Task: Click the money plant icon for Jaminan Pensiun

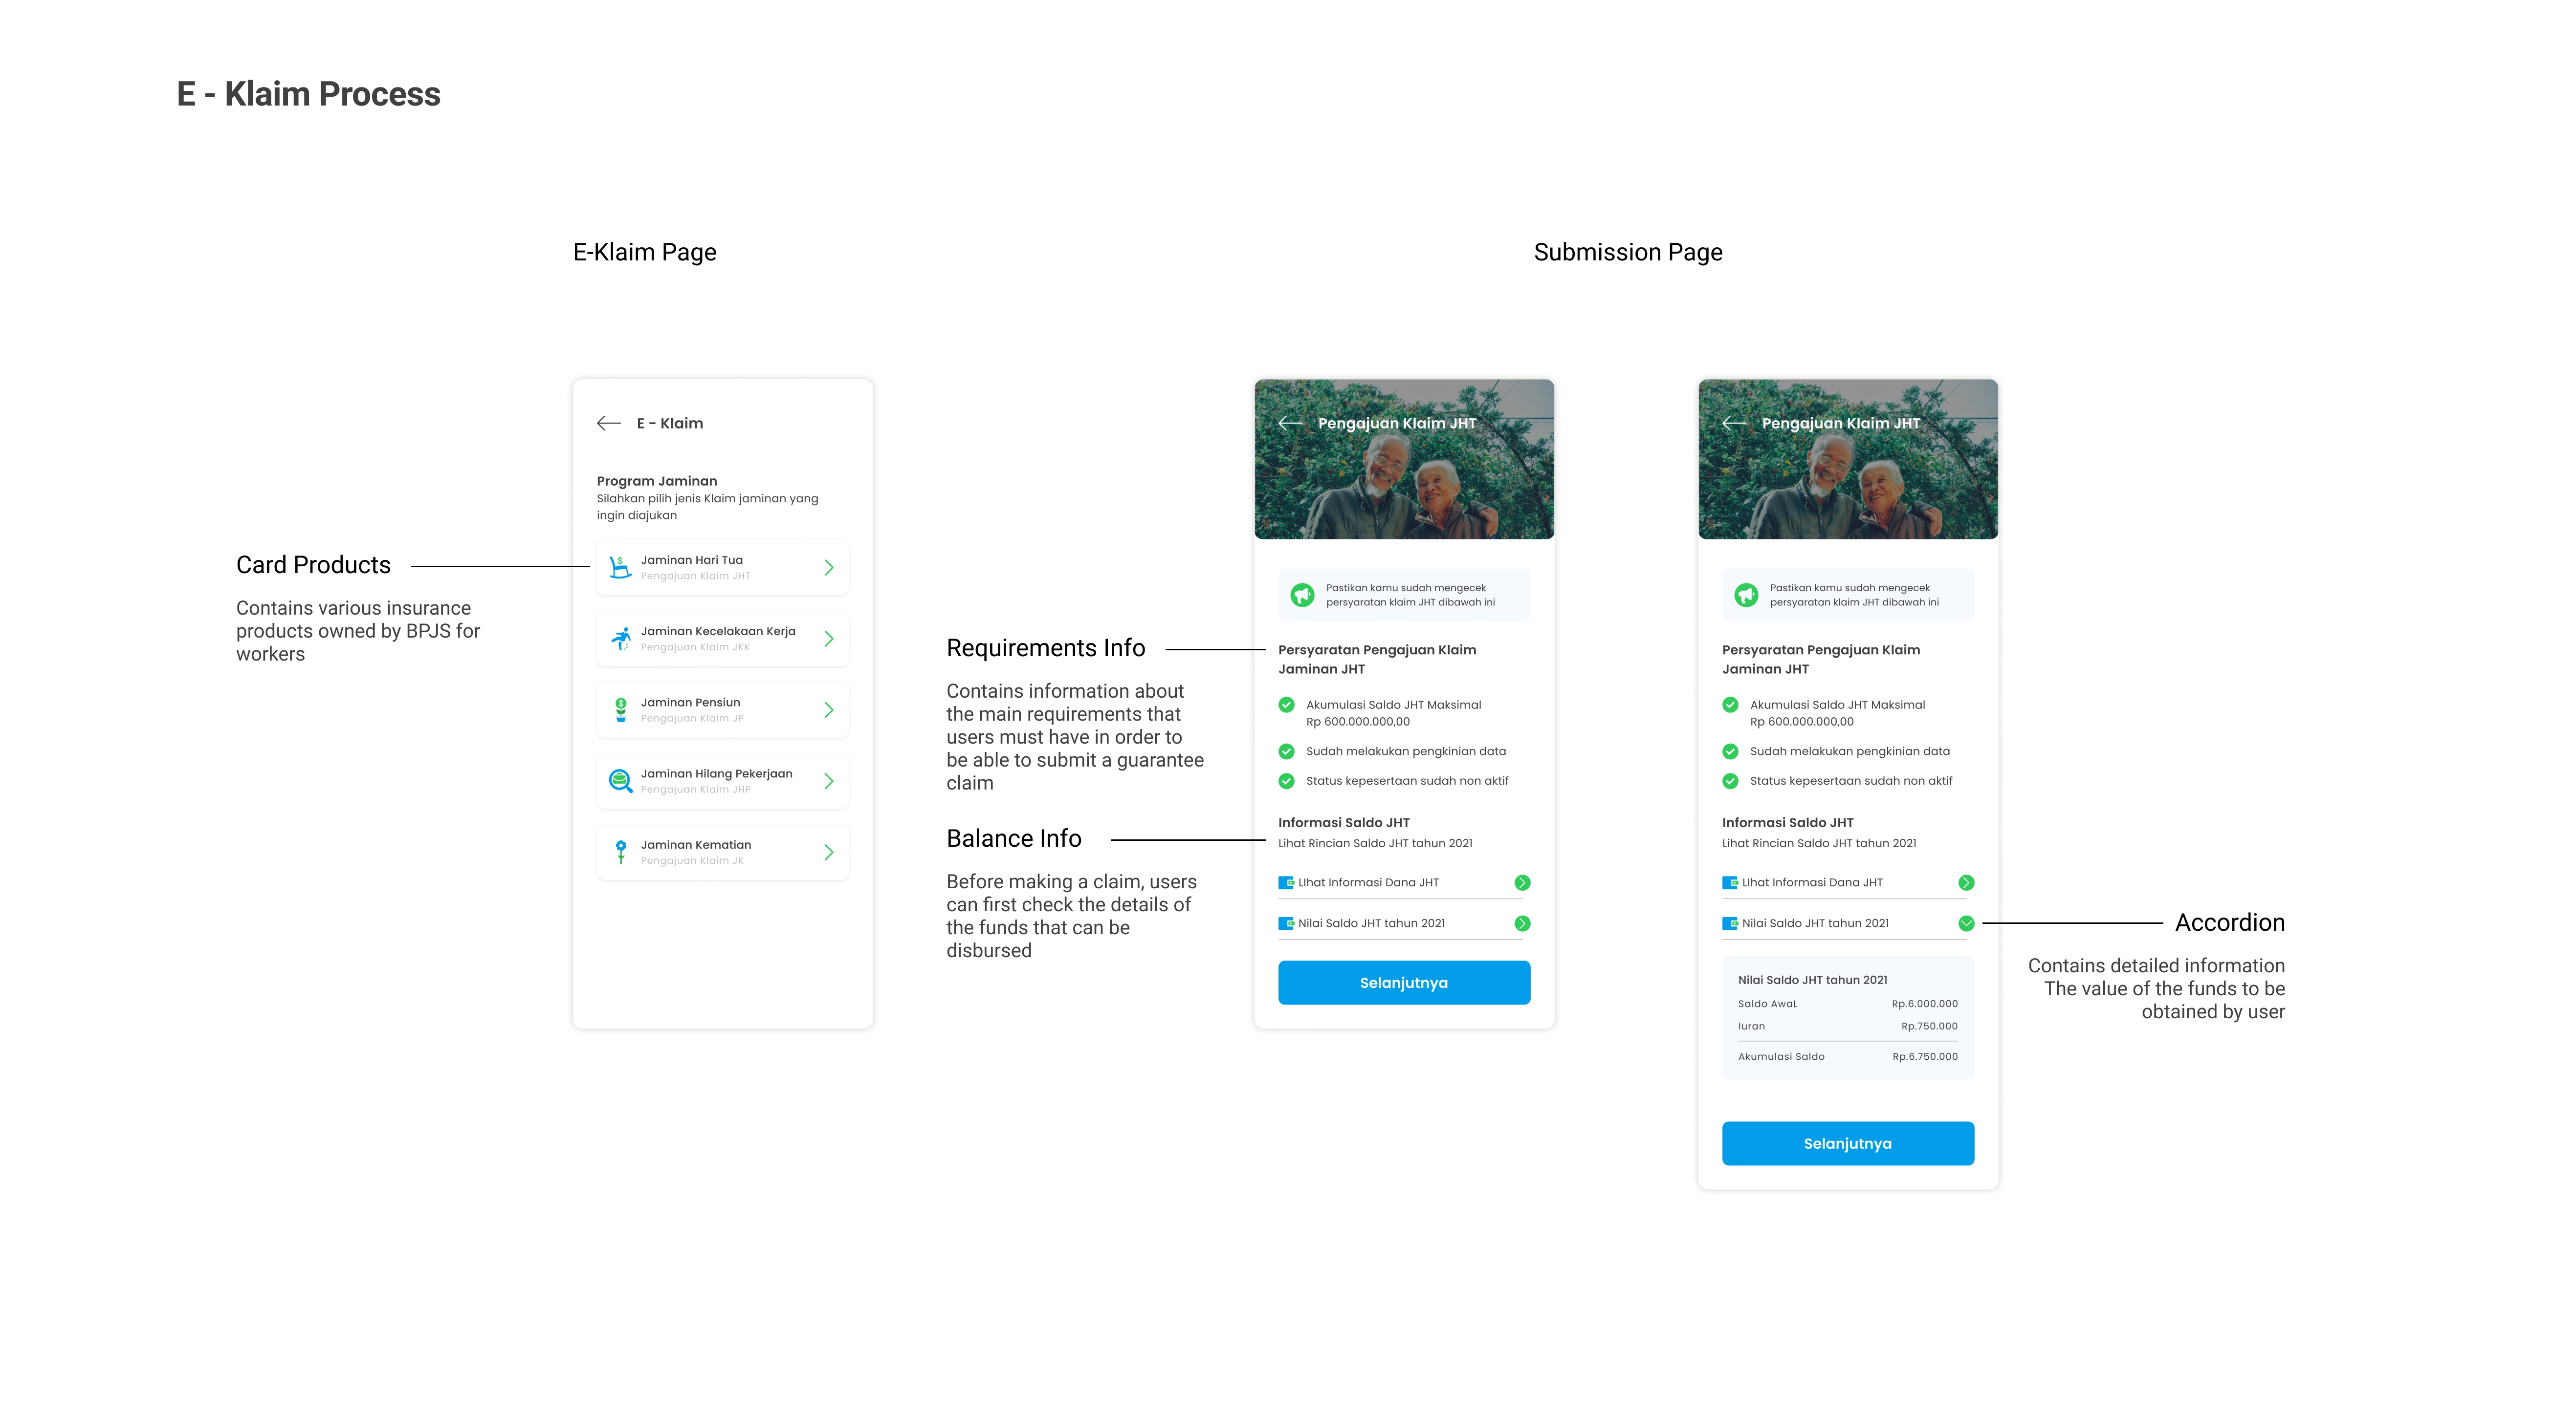Action: click(621, 709)
